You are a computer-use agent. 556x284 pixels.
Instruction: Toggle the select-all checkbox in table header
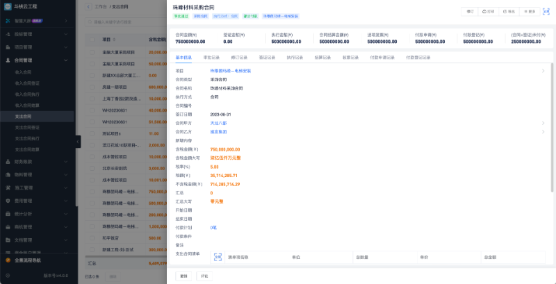tap(90, 40)
